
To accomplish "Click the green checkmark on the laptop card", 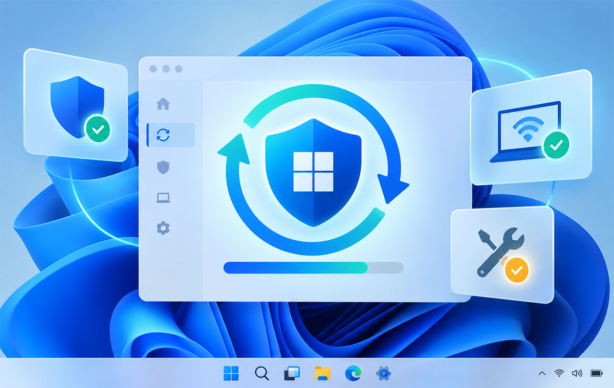I will [555, 144].
